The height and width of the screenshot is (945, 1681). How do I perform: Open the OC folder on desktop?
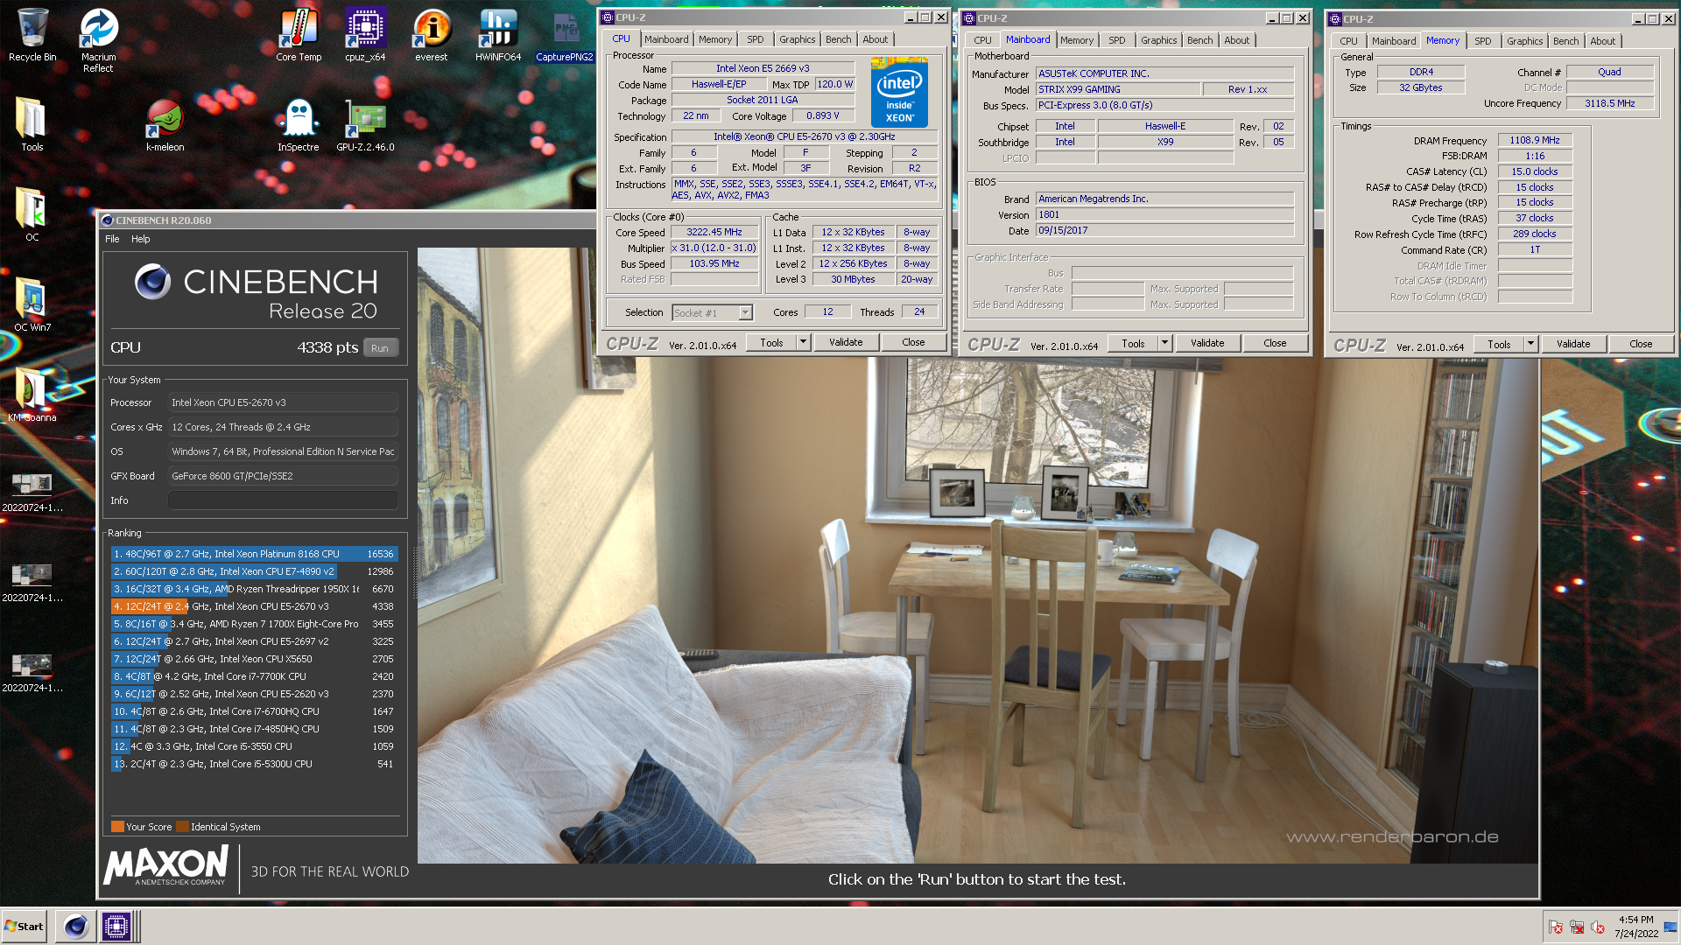pos(32,214)
